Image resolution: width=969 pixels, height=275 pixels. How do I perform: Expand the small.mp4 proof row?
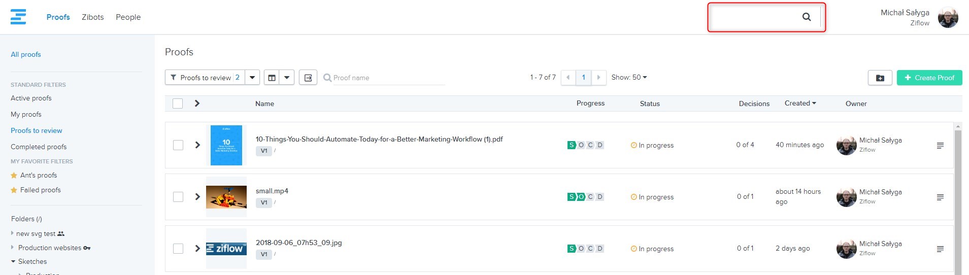(197, 197)
